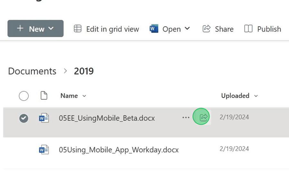Viewport: 289px width, 173px height.
Task: Click the Word icon on the Open button
Action: (x=154, y=29)
